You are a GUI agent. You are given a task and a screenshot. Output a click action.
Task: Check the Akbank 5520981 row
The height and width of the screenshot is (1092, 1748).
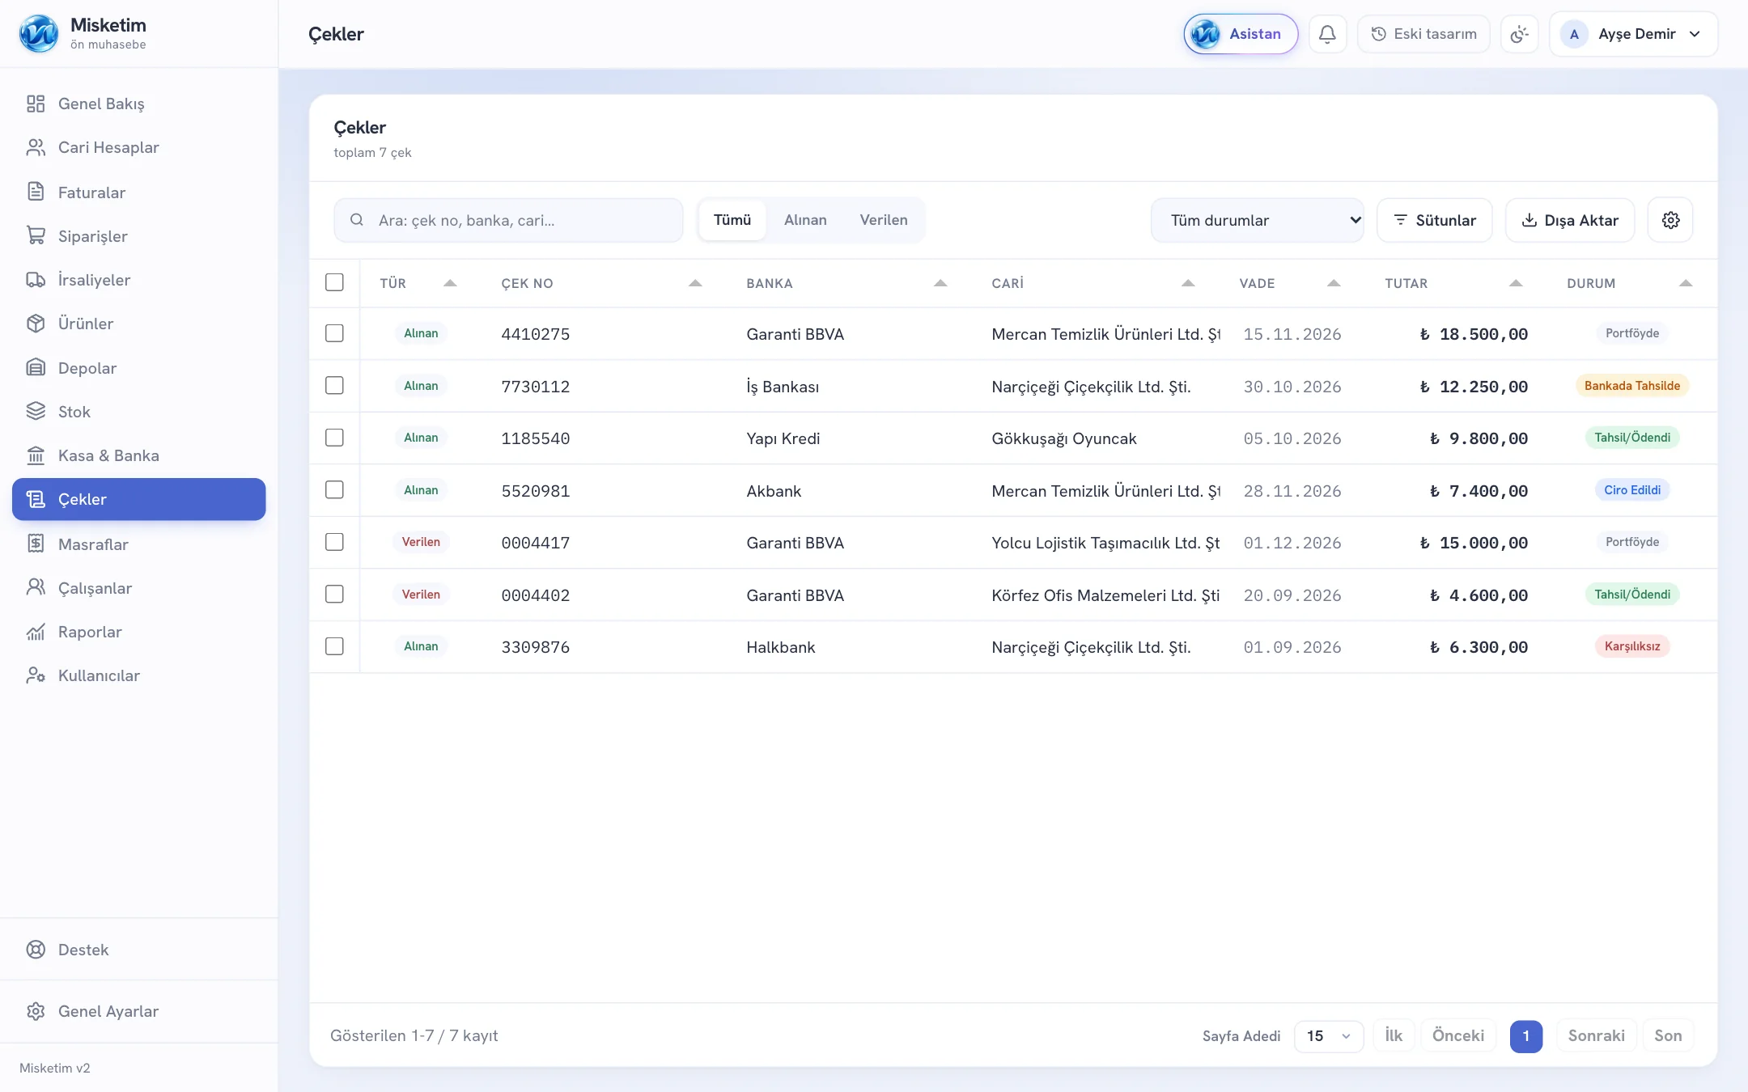click(x=334, y=489)
